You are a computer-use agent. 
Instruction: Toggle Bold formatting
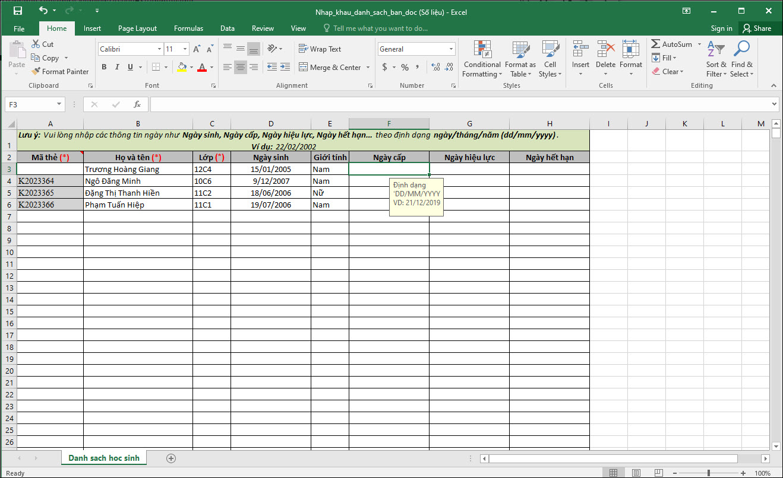[104, 67]
